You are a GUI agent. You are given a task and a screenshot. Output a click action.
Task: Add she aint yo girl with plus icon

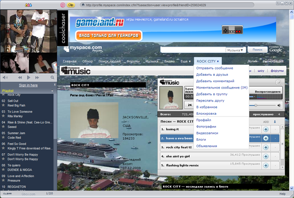[266, 156]
